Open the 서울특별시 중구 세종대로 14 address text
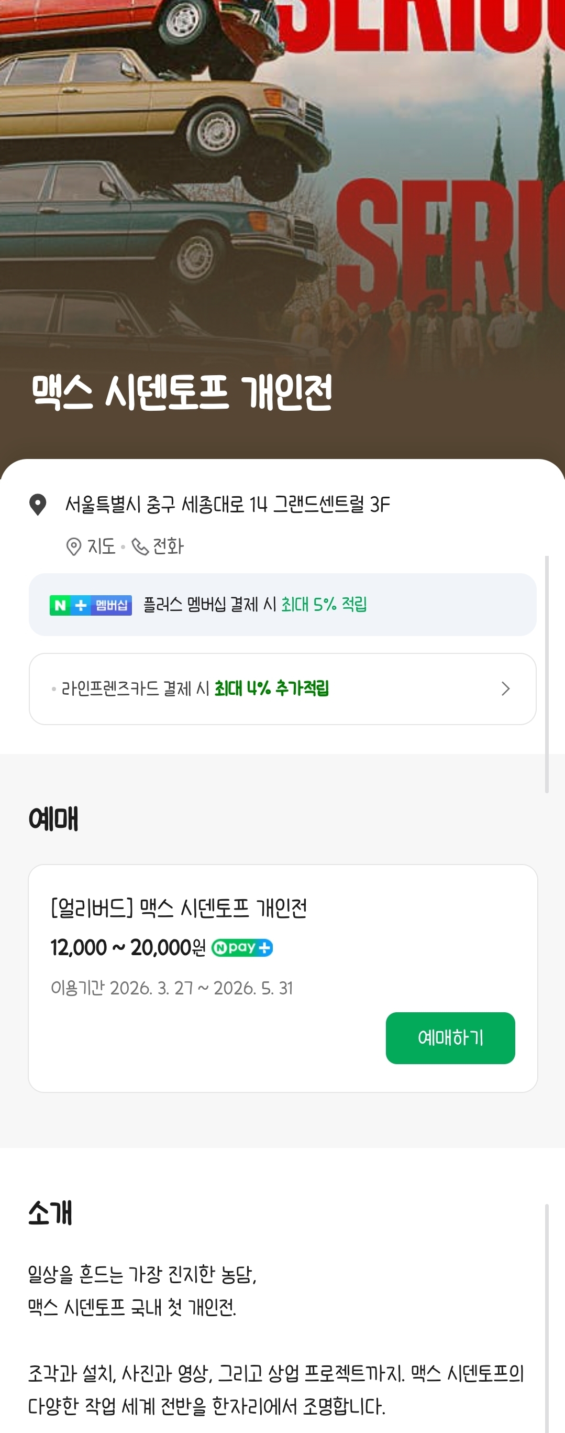 (x=227, y=505)
